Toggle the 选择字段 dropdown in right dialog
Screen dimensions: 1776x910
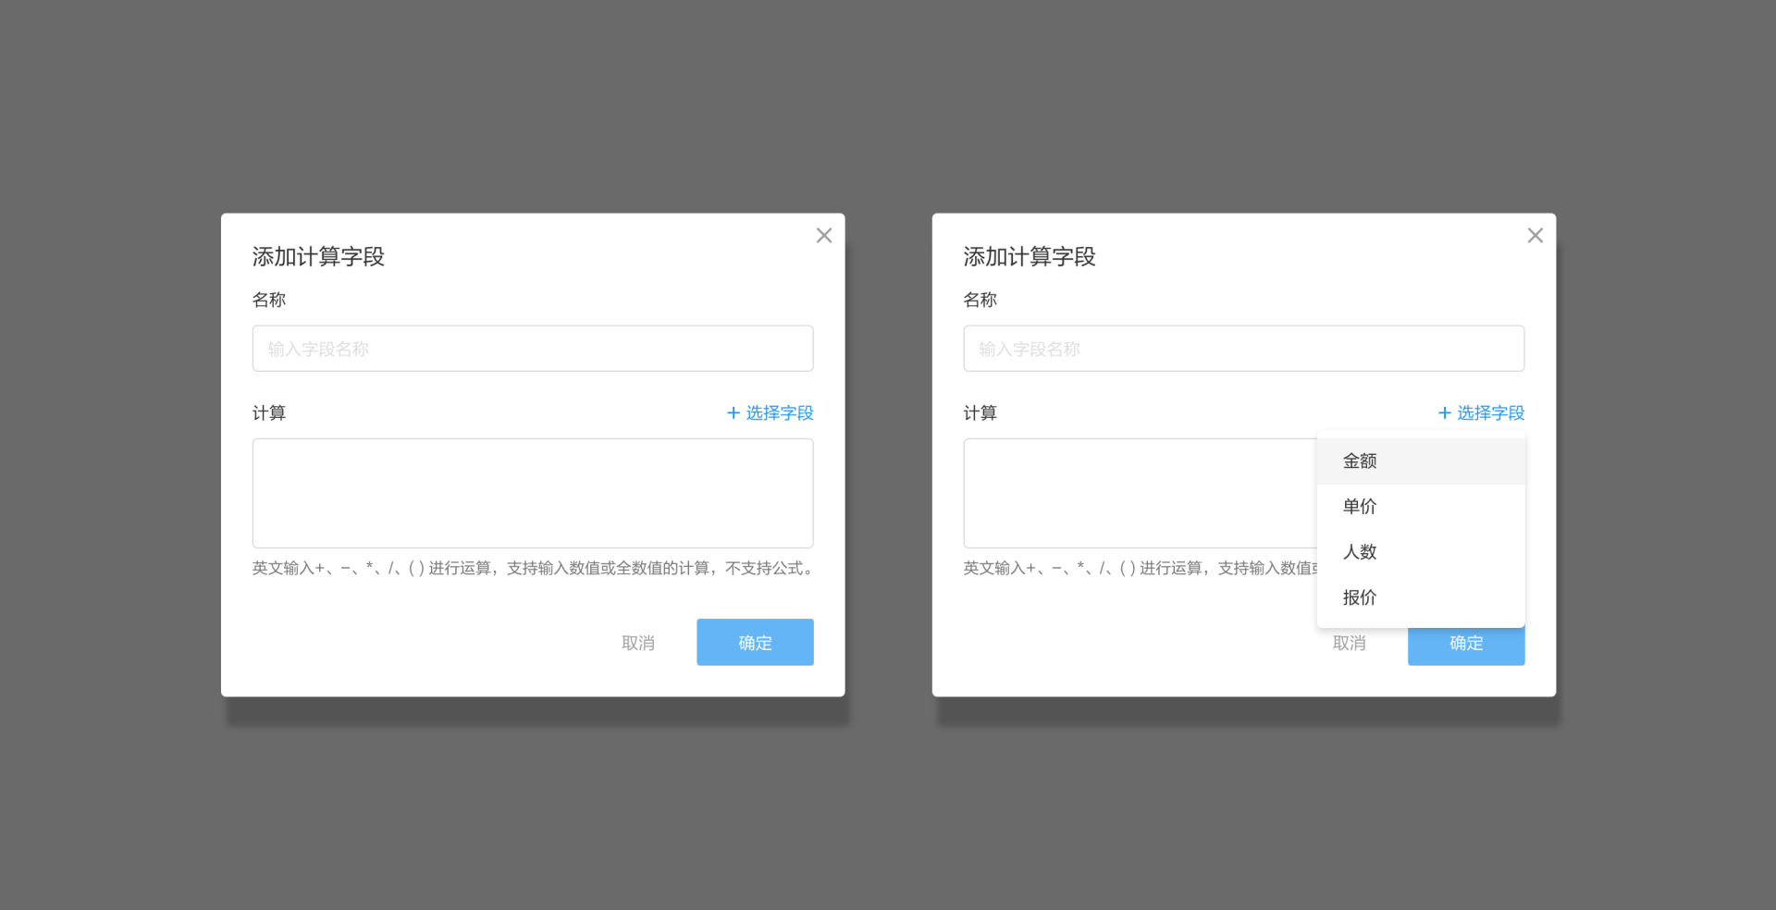click(x=1481, y=413)
